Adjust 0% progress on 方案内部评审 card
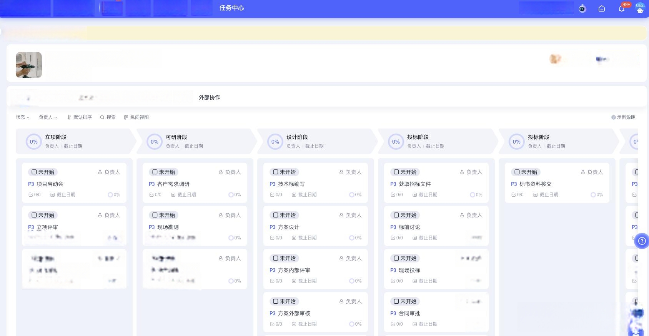 (x=355, y=281)
